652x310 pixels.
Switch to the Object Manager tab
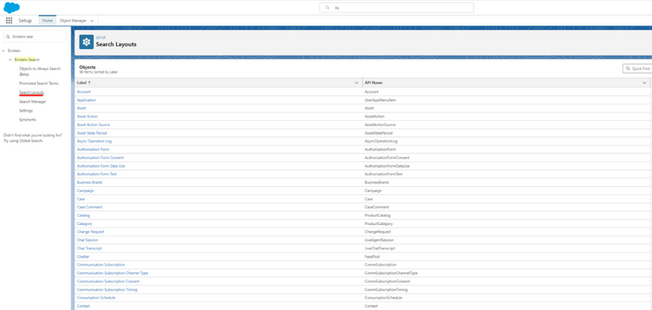pyautogui.click(x=73, y=20)
